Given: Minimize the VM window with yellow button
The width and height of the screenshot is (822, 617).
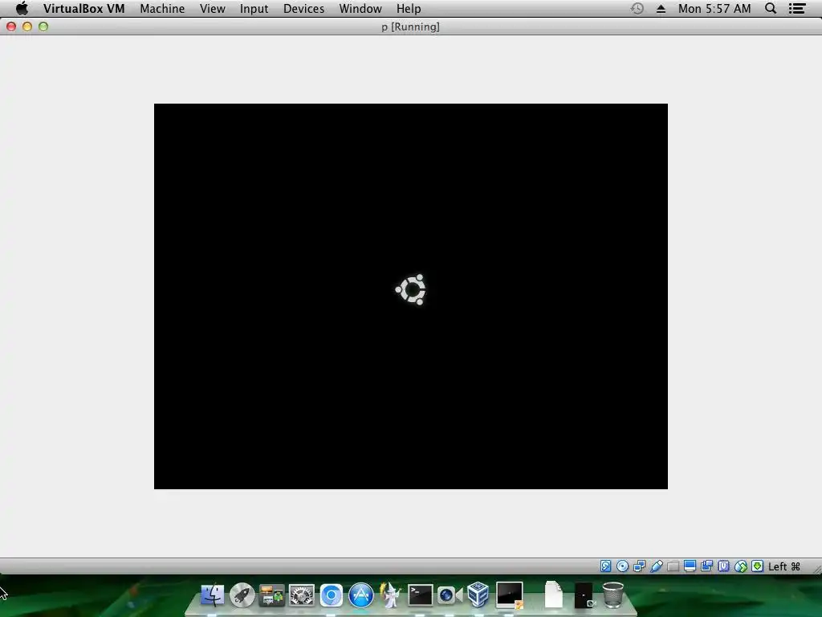Looking at the screenshot, I should point(27,27).
